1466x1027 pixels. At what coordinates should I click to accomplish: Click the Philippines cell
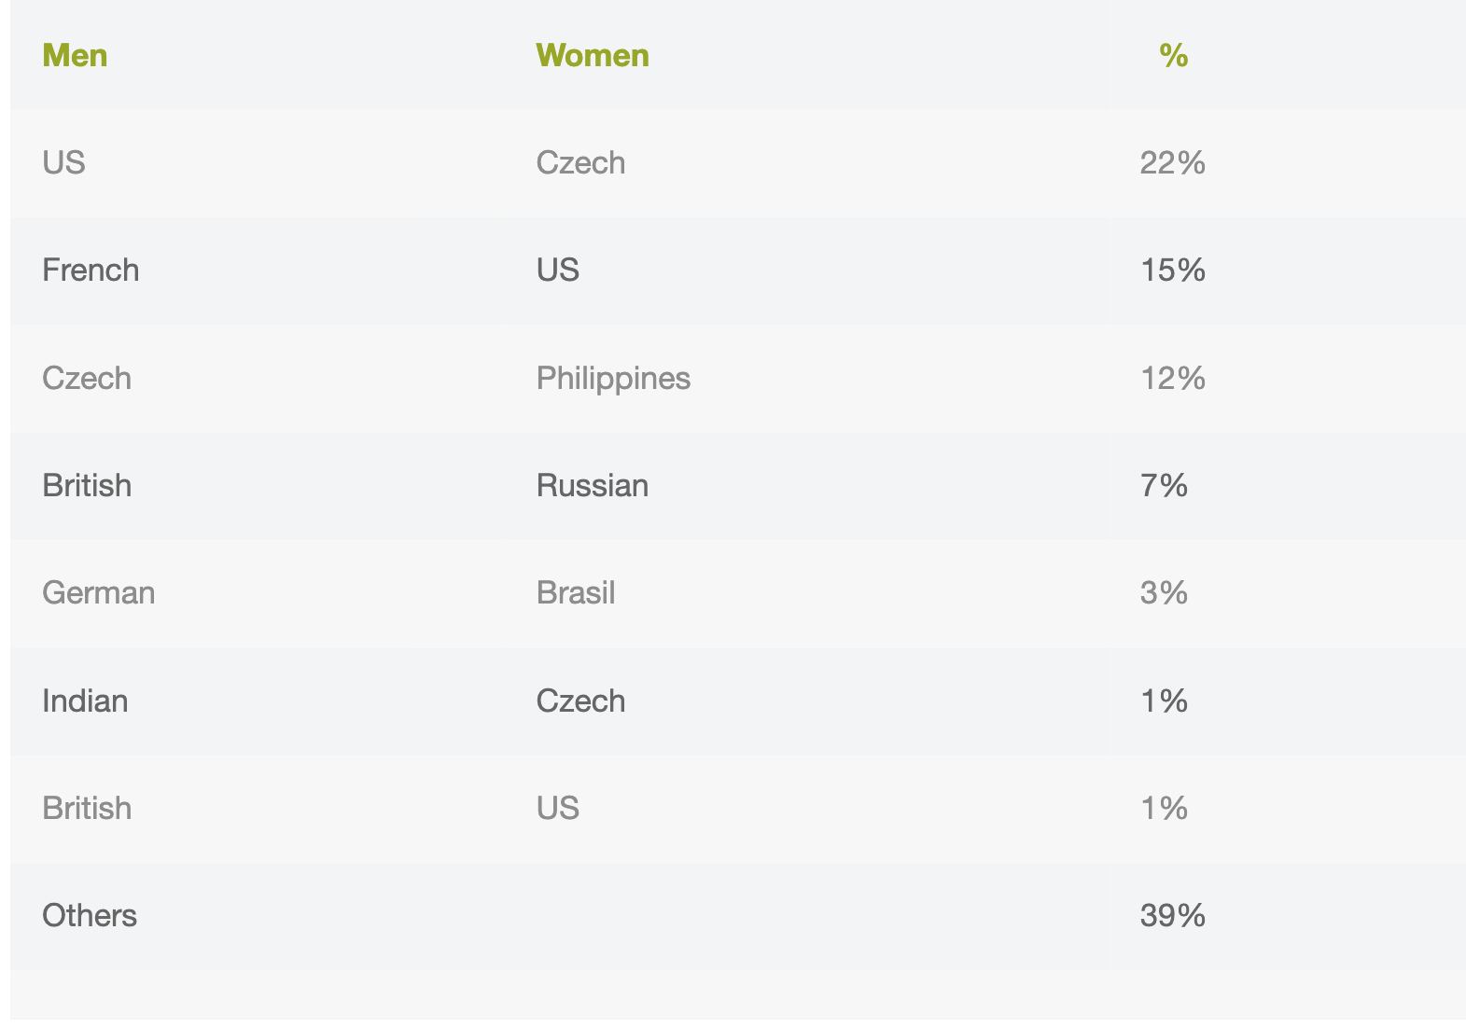click(613, 379)
